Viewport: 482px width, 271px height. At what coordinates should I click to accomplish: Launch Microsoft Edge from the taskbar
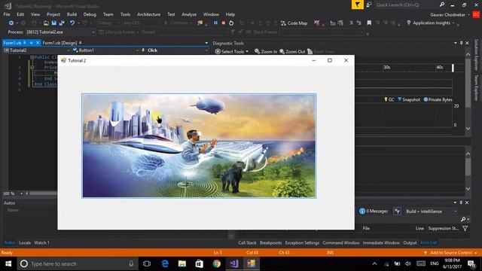[165, 263]
